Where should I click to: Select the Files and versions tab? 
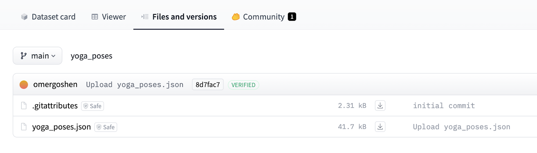179,17
